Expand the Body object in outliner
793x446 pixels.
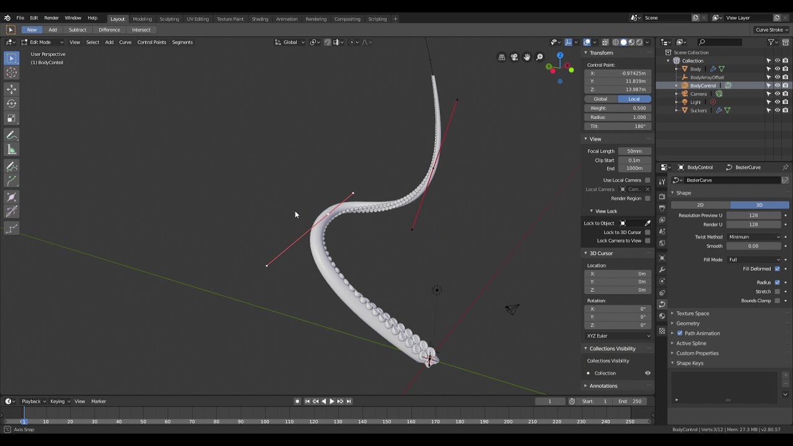click(x=677, y=69)
